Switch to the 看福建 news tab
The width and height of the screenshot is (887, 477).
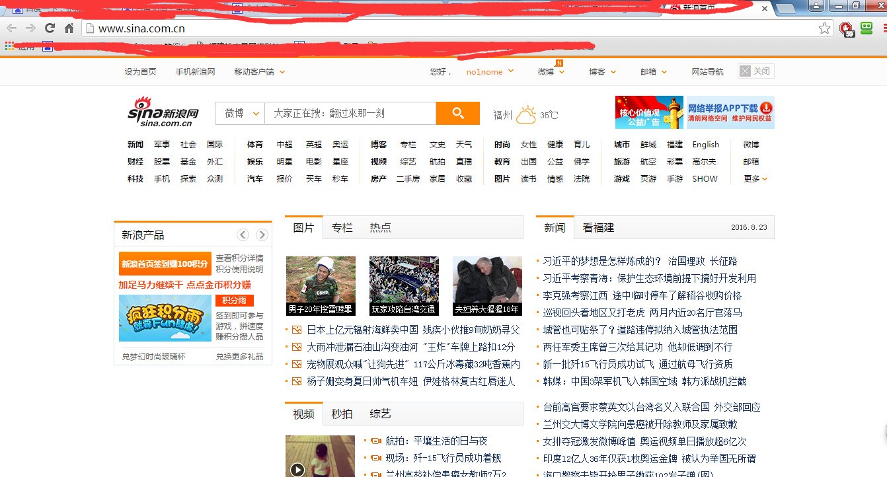[598, 227]
